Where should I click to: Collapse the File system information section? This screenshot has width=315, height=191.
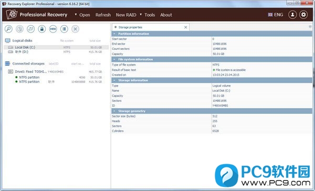click(x=114, y=59)
